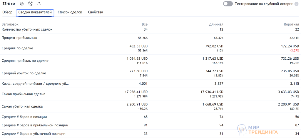Go to the Свойства tab

(96, 12)
